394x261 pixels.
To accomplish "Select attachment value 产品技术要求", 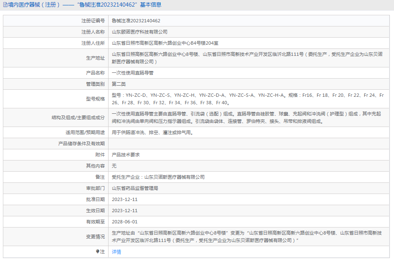I will tap(126, 155).
